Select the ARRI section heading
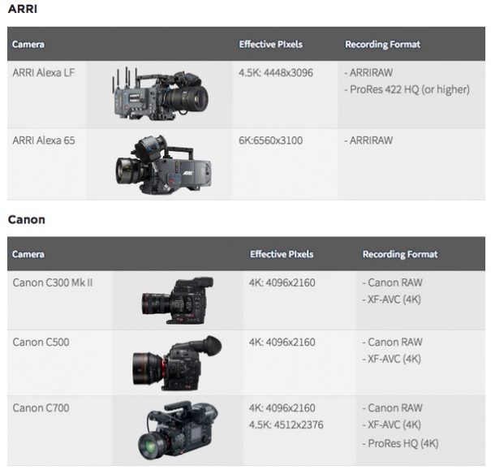 23,9
